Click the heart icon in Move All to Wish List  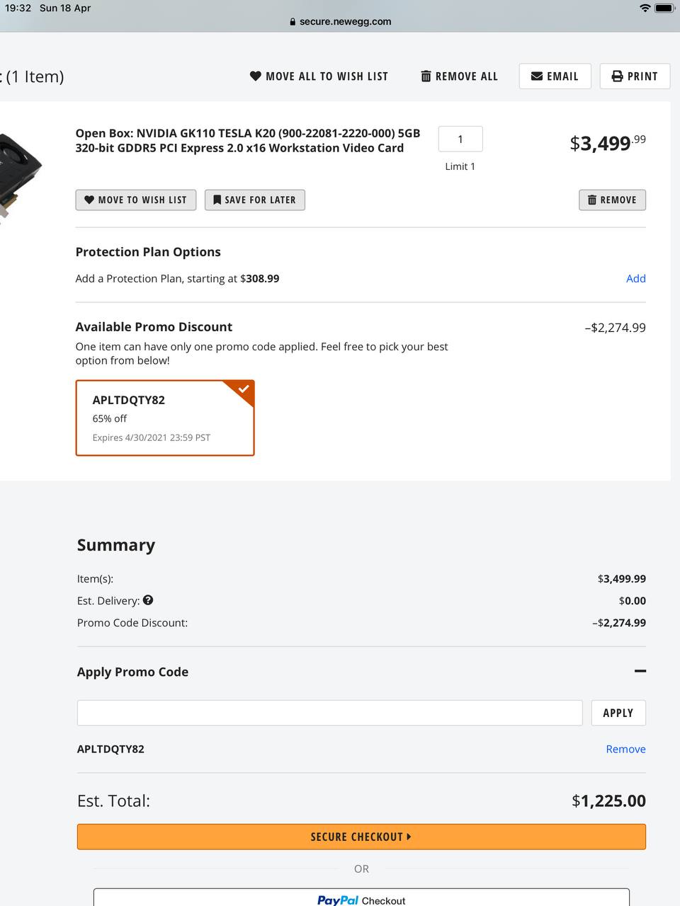click(x=256, y=76)
